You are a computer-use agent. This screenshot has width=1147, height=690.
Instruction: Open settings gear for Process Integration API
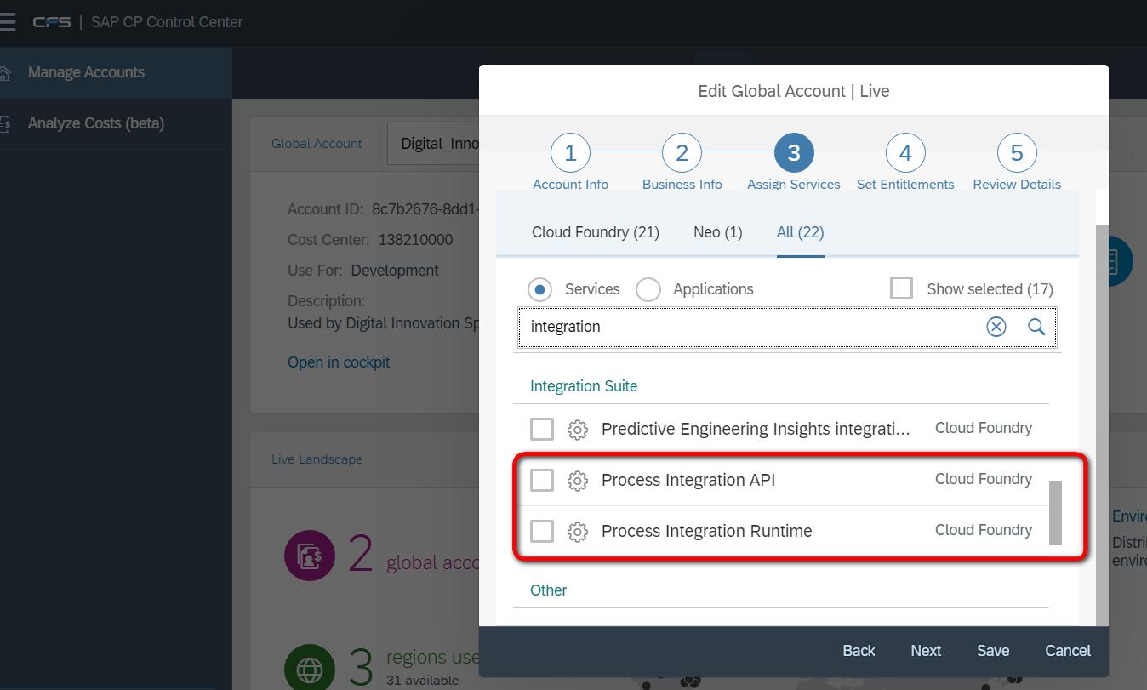tap(578, 481)
